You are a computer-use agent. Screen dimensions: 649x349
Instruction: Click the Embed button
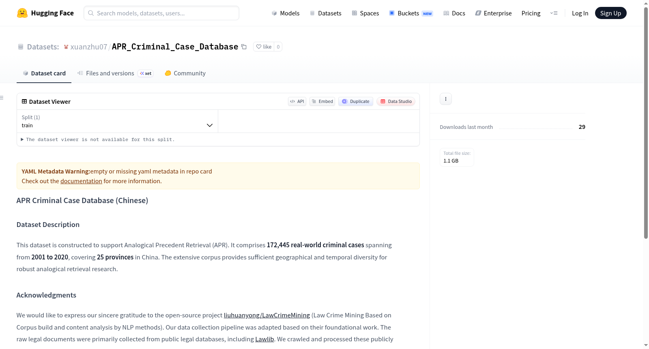pos(322,101)
